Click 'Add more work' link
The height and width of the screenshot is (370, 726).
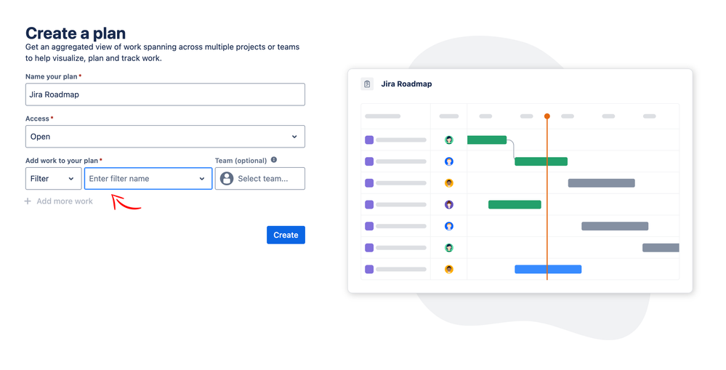click(x=65, y=201)
